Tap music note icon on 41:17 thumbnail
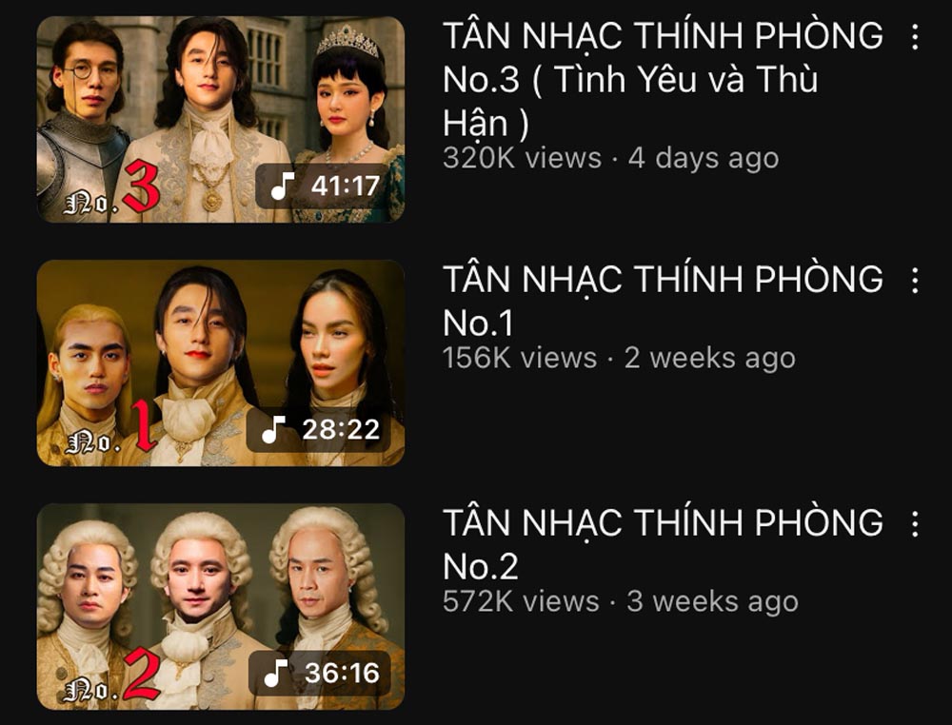 283,186
